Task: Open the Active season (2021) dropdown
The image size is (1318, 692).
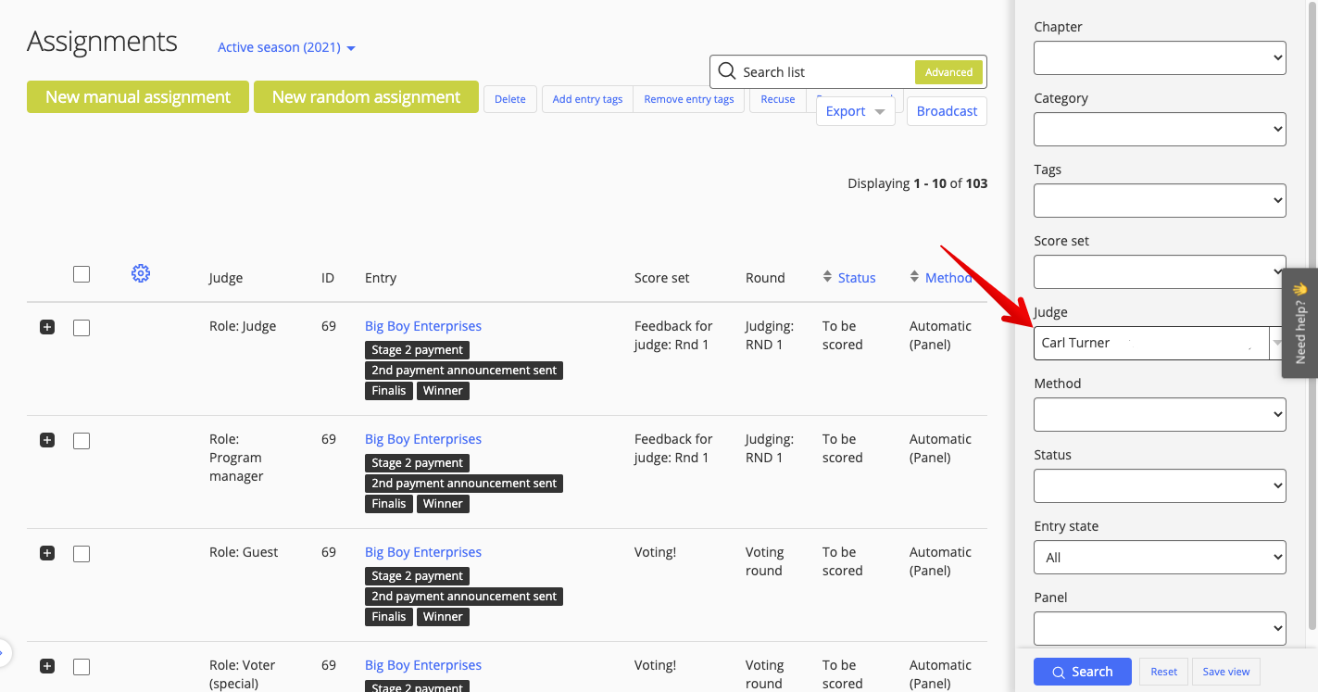Action: click(286, 47)
